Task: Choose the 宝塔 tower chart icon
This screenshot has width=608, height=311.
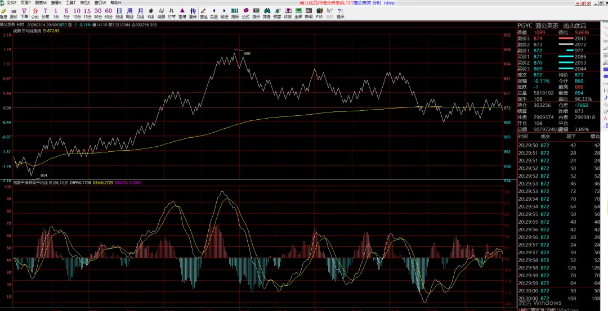Action: pos(182,13)
